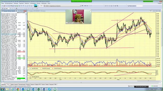Switch to the Нефть tab

(x=47, y=84)
